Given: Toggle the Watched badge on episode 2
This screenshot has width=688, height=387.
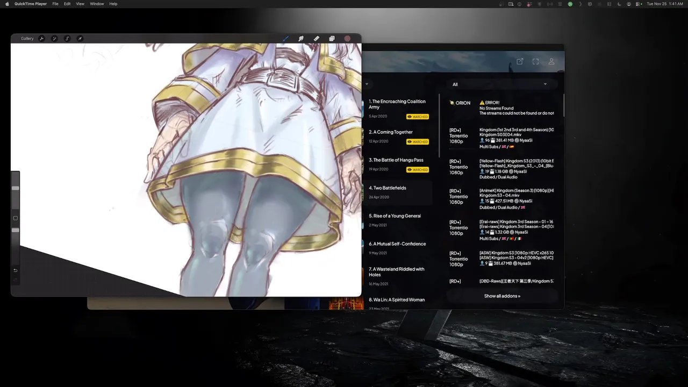Looking at the screenshot, I should coord(418,142).
